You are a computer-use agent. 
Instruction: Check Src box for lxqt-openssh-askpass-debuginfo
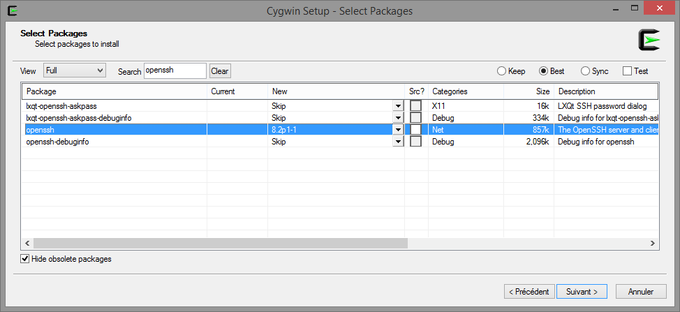(416, 117)
